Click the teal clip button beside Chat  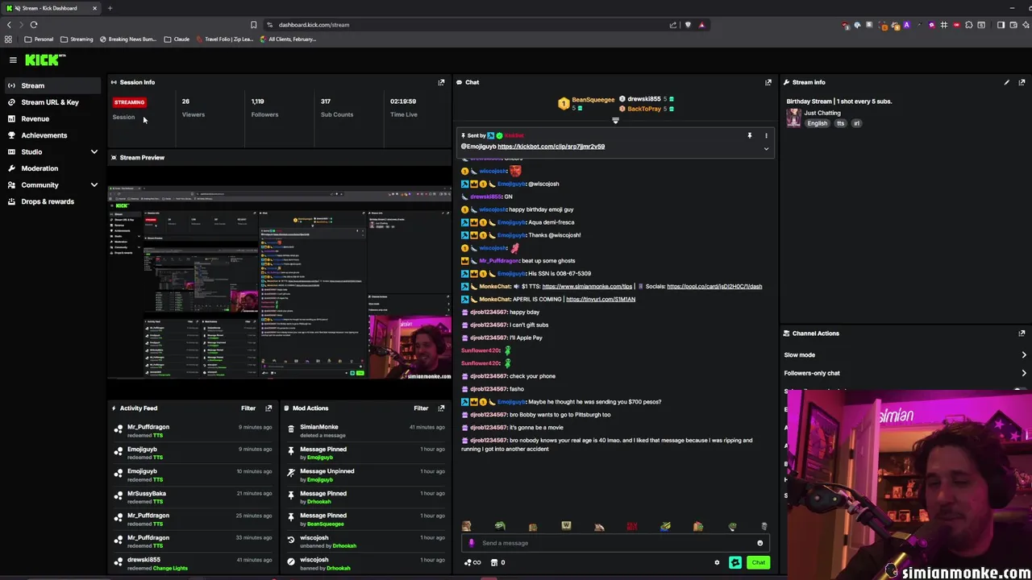pos(735,563)
